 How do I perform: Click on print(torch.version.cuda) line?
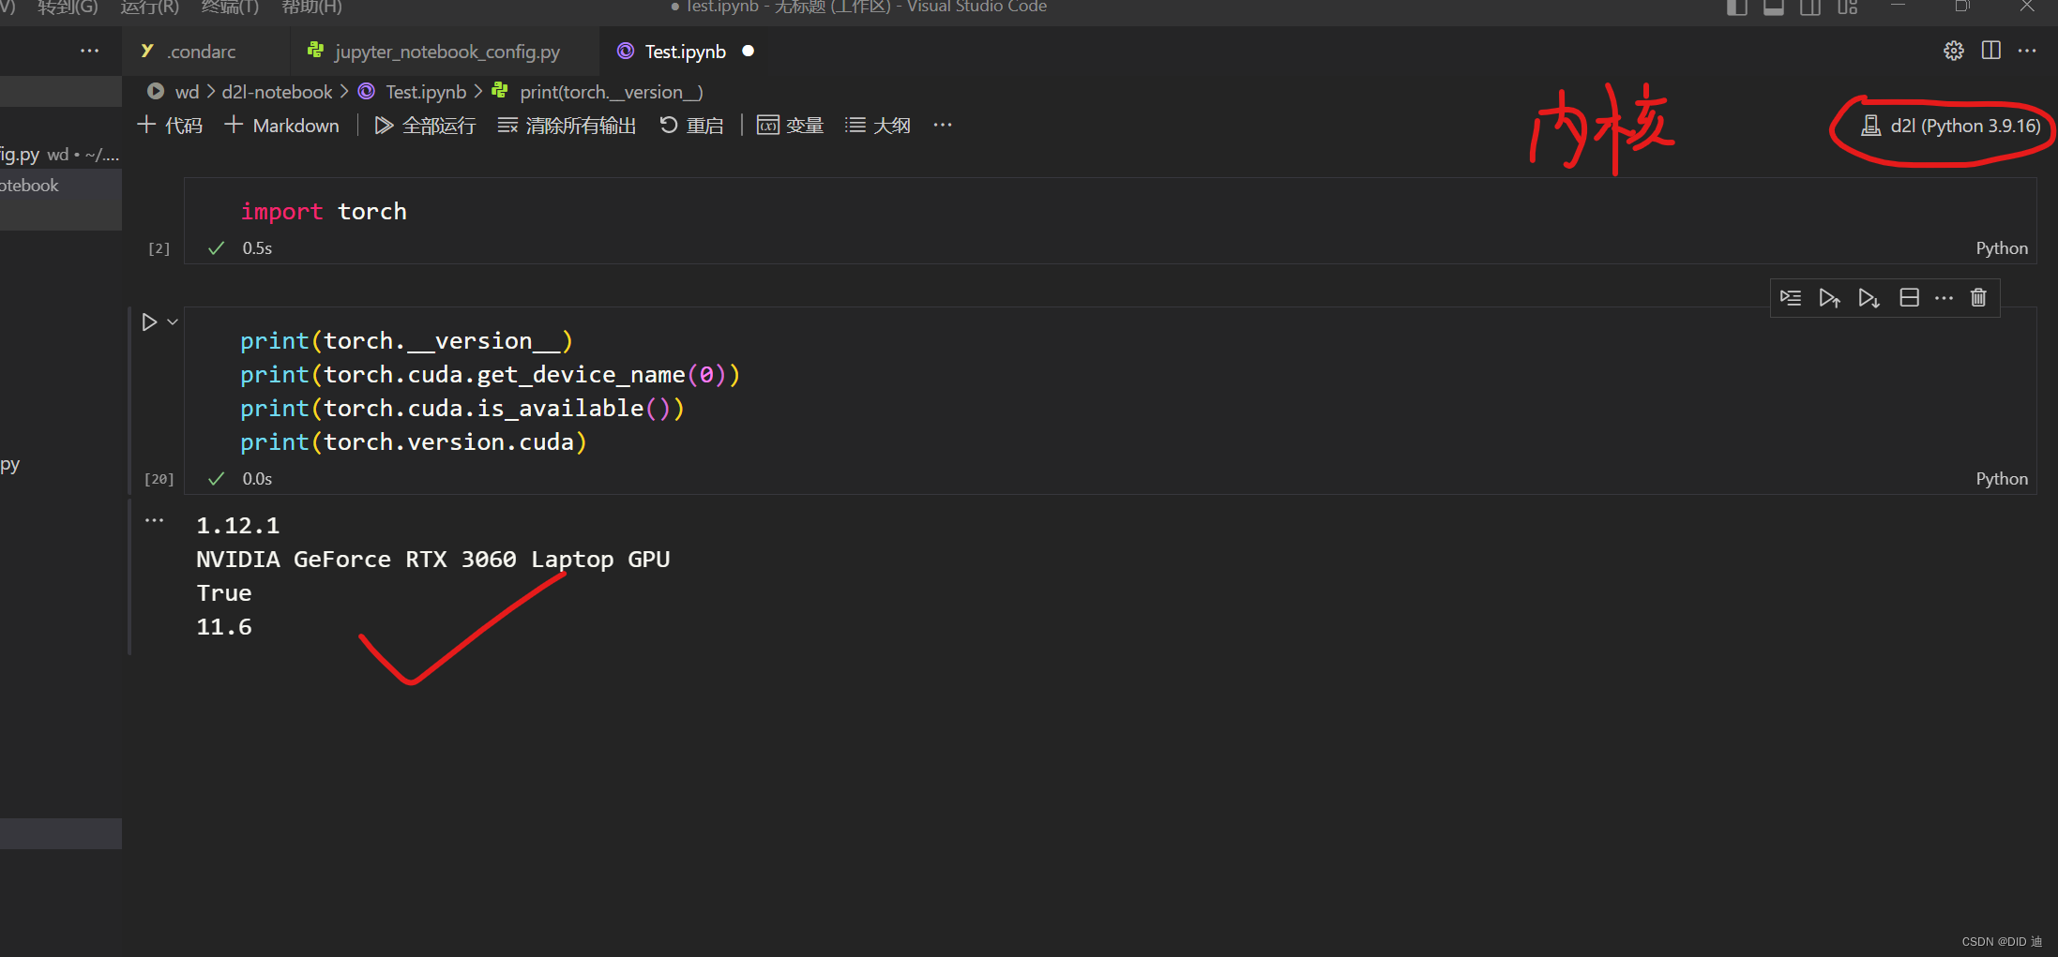pos(413,442)
